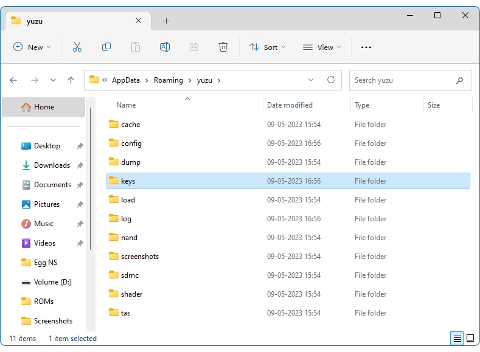Select the yuzu tab

click(78, 21)
